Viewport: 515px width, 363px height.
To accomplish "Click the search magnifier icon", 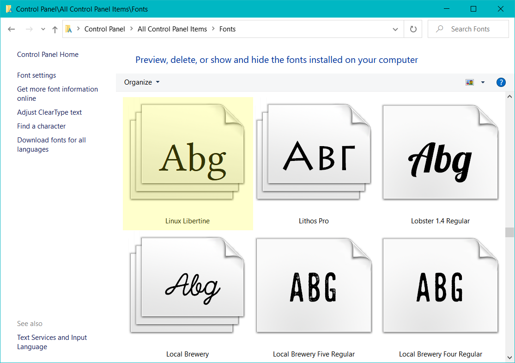I will coord(439,29).
